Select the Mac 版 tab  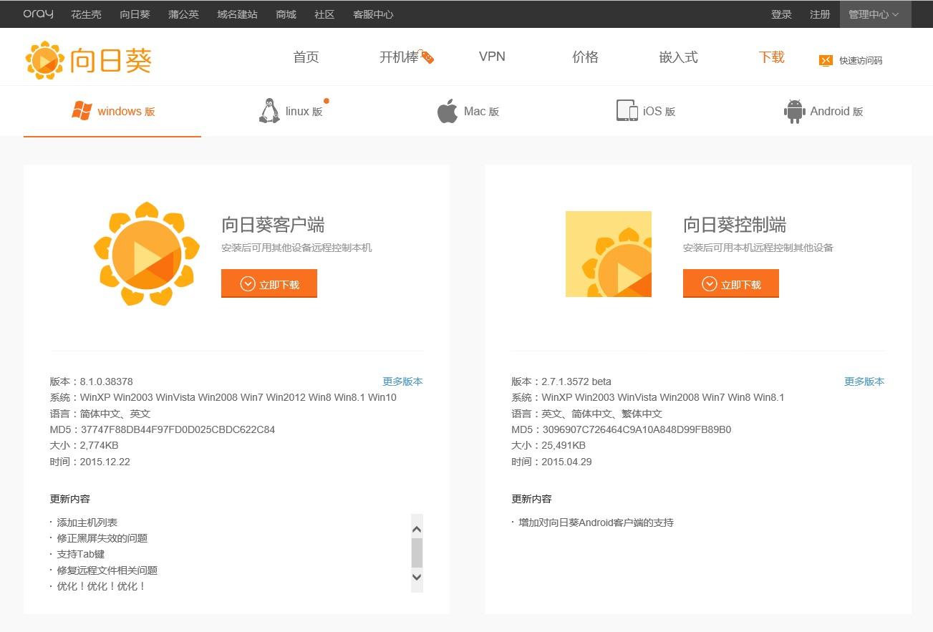point(468,111)
